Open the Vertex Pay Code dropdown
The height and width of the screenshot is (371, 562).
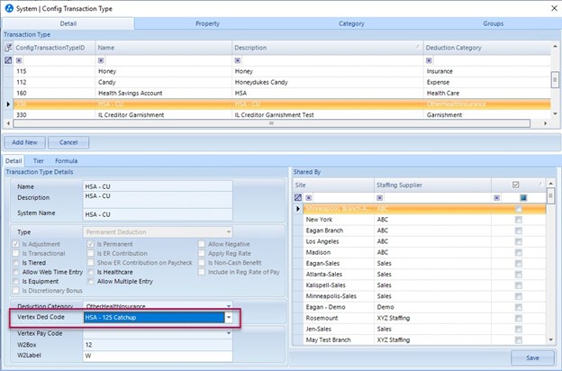click(229, 333)
